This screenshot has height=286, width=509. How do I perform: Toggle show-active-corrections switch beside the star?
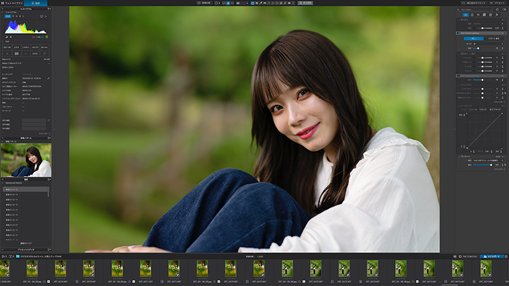[504, 10]
